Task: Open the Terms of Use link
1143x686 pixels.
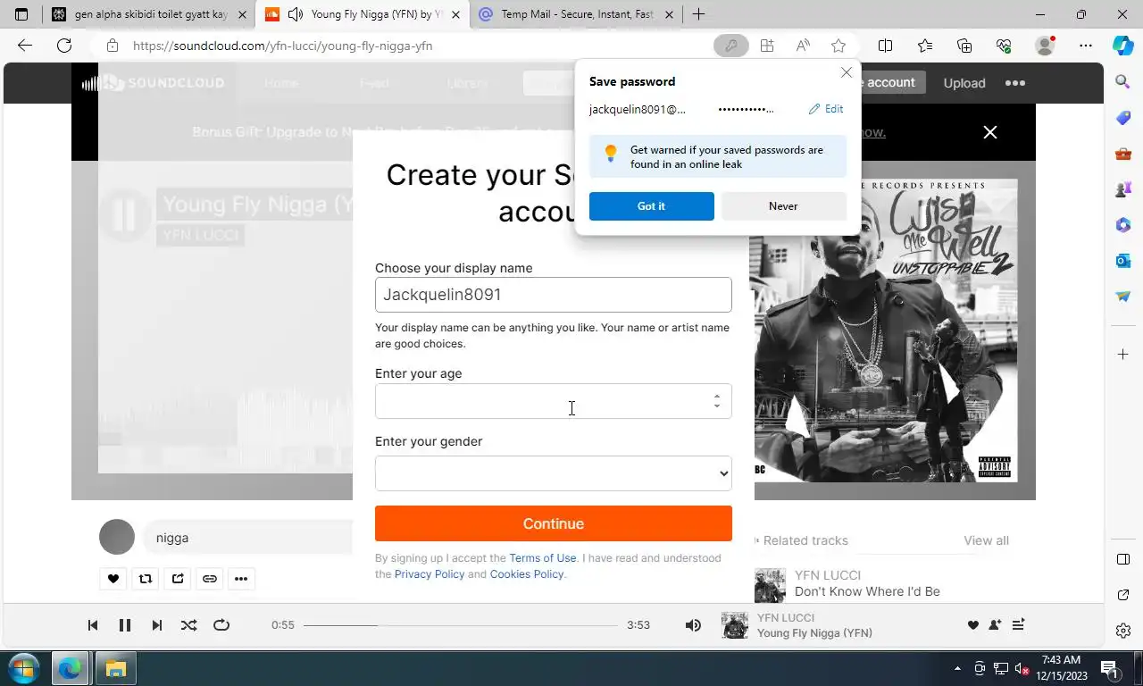Action: (x=543, y=558)
